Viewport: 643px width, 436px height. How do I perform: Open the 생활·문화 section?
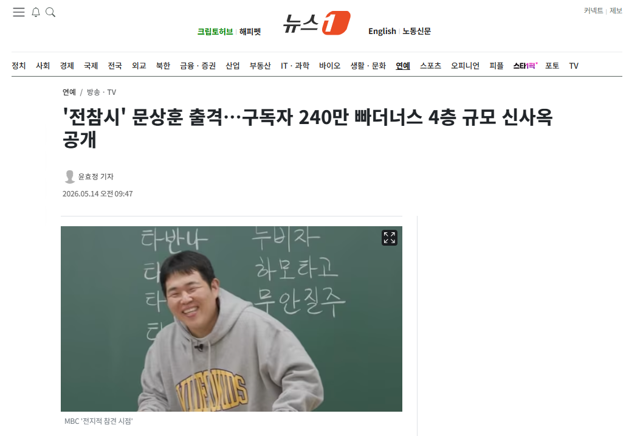[368, 66]
